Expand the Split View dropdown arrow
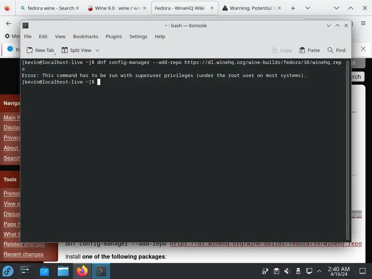Viewport: 372px width, 279px height. click(97, 50)
